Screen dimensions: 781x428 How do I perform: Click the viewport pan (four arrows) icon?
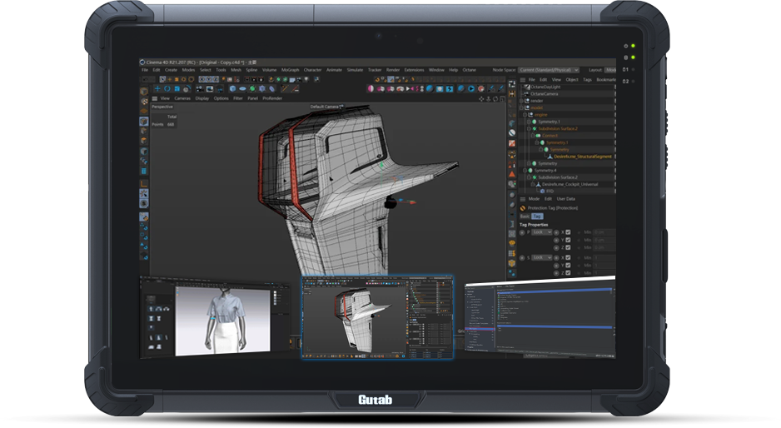(481, 99)
